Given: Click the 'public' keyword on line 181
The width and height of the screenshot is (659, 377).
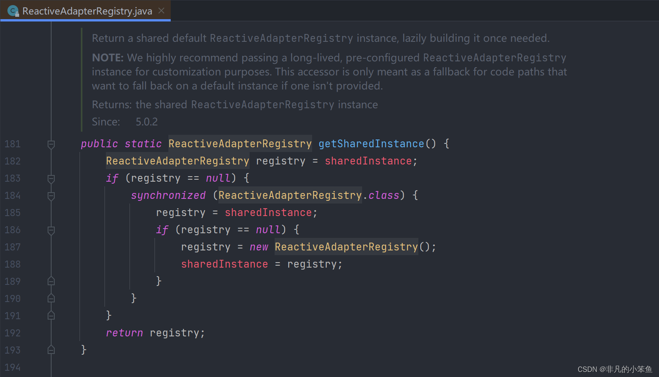Looking at the screenshot, I should coord(99,144).
